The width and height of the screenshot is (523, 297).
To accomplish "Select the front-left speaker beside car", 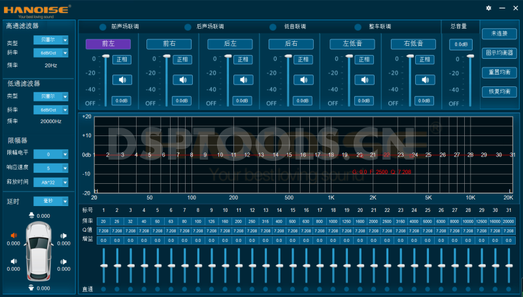I will 14,236.
